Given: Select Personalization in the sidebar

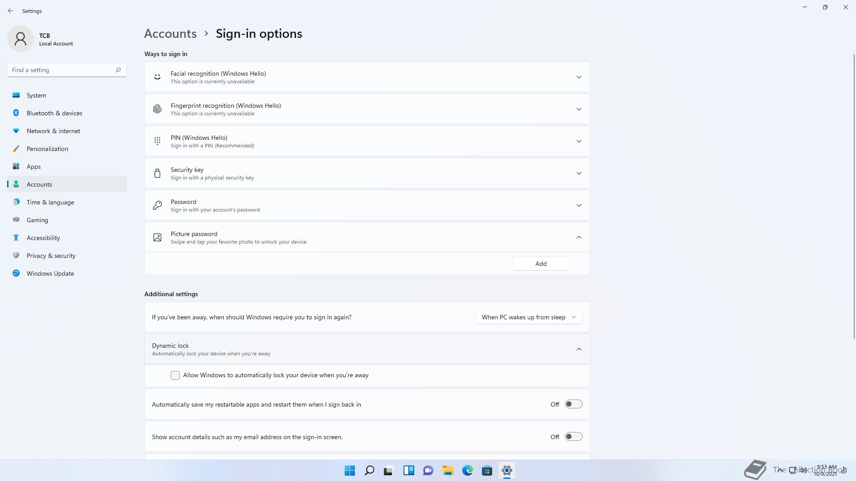Looking at the screenshot, I should [67, 149].
